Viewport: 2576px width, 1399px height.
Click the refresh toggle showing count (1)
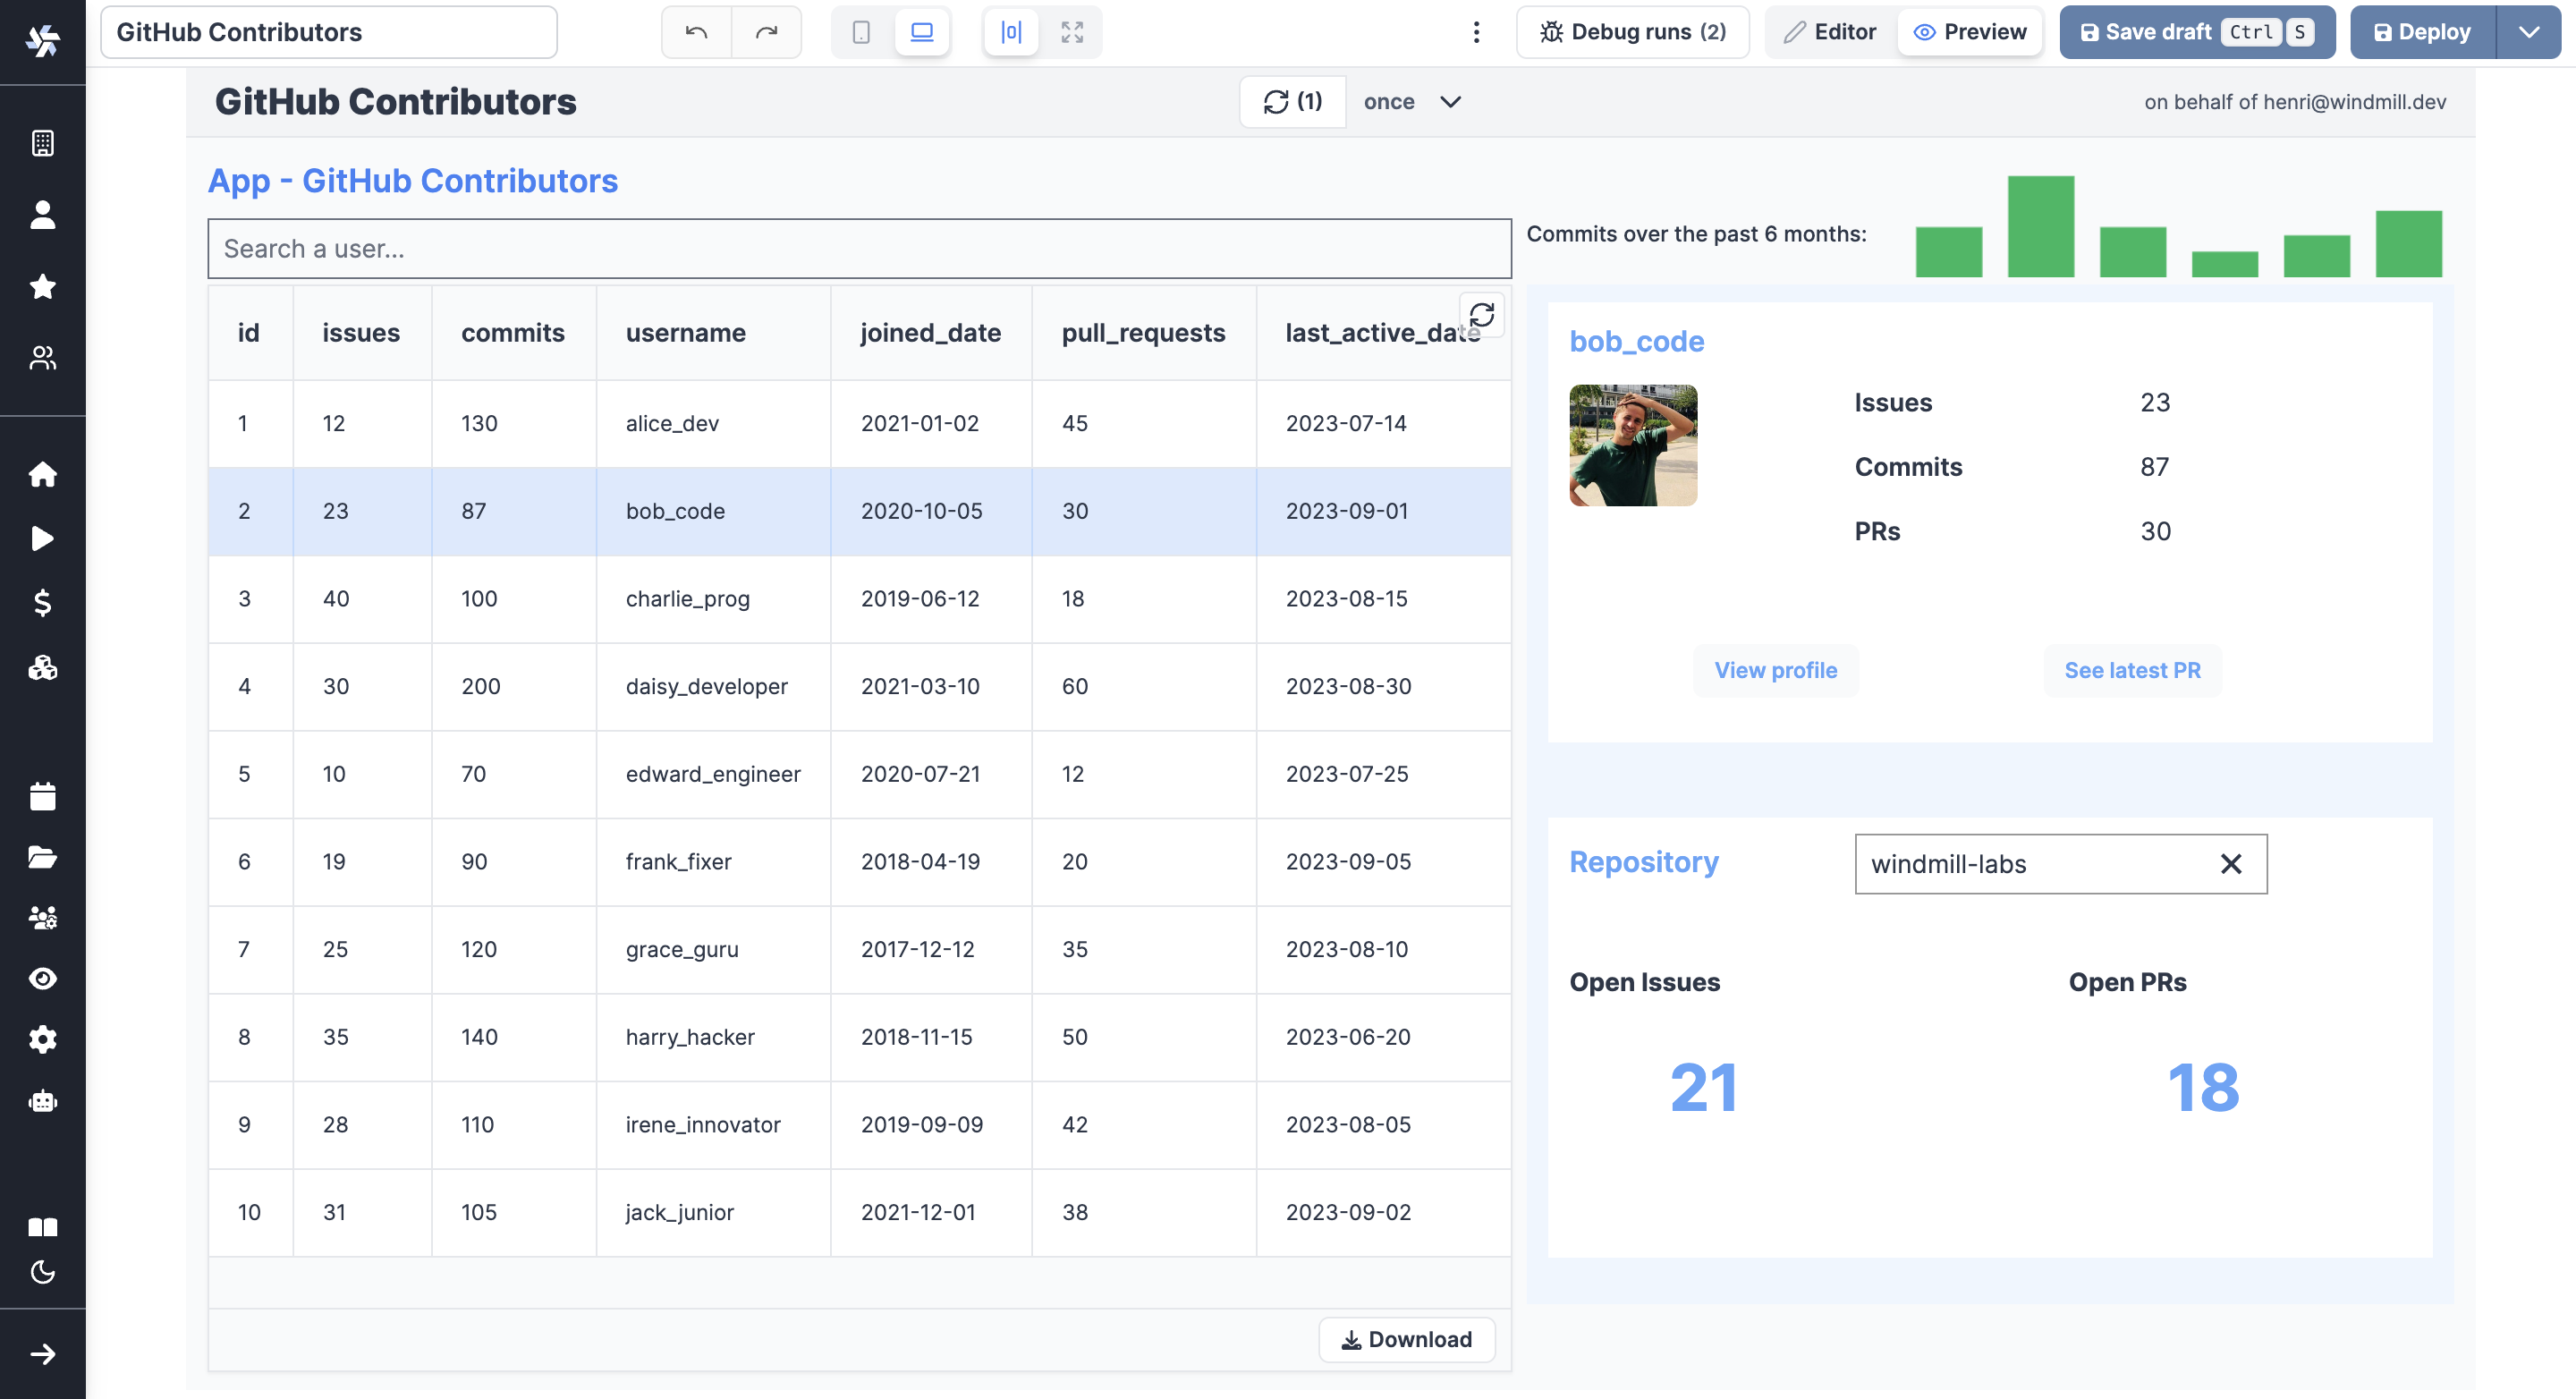coord(1292,102)
